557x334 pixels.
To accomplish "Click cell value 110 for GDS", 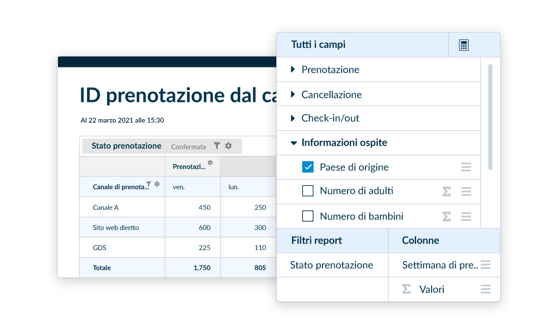I will 260,247.
